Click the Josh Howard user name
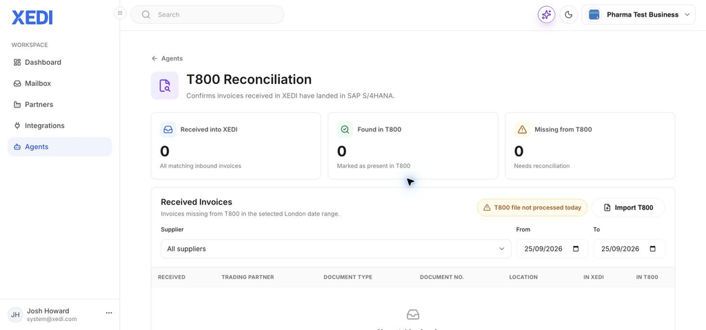 pos(48,311)
